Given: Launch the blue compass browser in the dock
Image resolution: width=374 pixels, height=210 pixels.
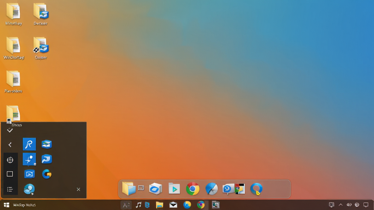Looking at the screenshot, I should coord(211,189).
